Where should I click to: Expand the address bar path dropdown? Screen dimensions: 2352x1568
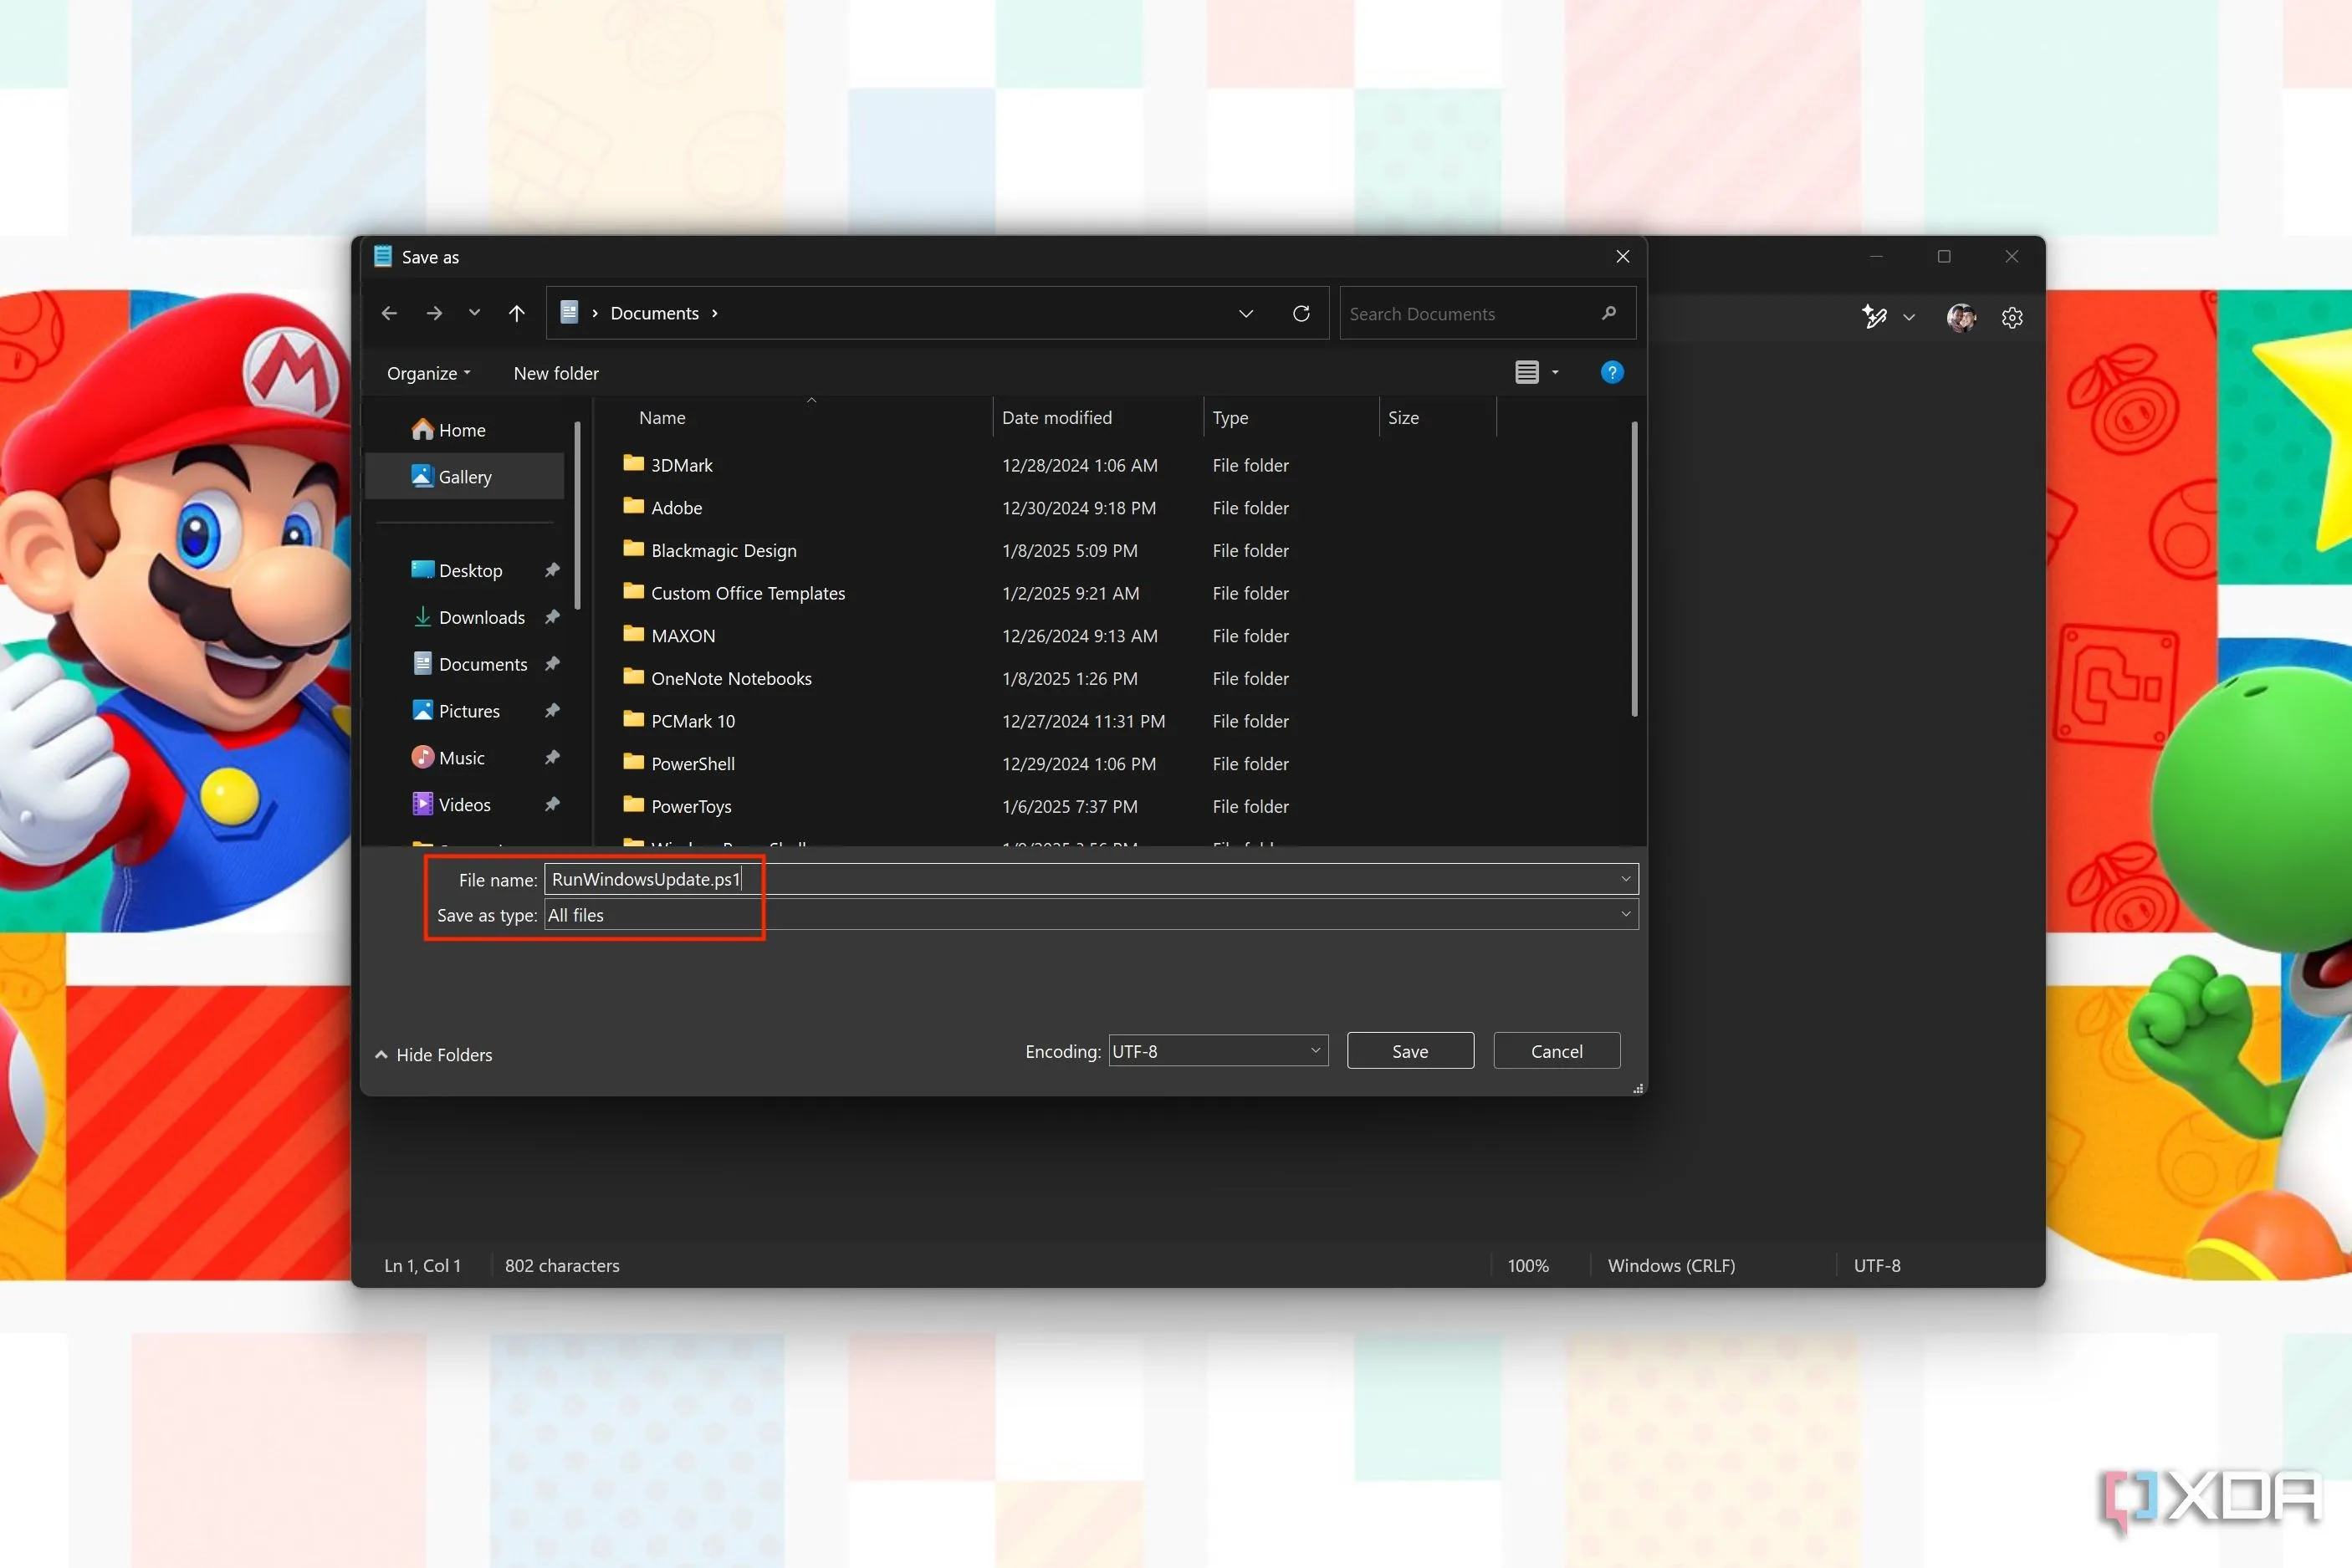1246,314
